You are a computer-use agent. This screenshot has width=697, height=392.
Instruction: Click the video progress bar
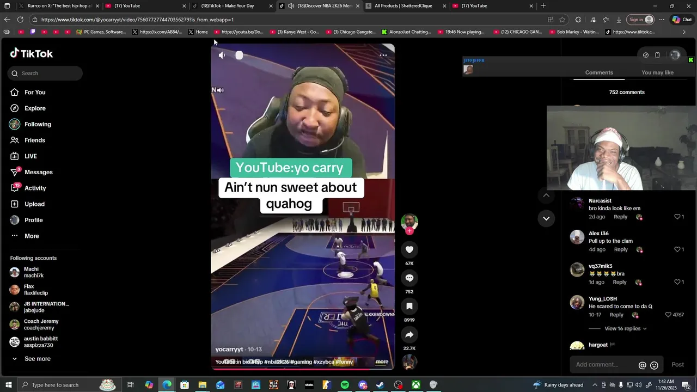click(x=303, y=369)
